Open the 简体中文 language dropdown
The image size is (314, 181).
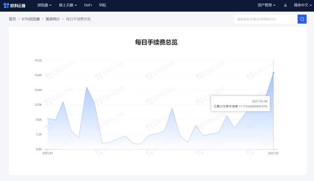pyautogui.click(x=303, y=5)
